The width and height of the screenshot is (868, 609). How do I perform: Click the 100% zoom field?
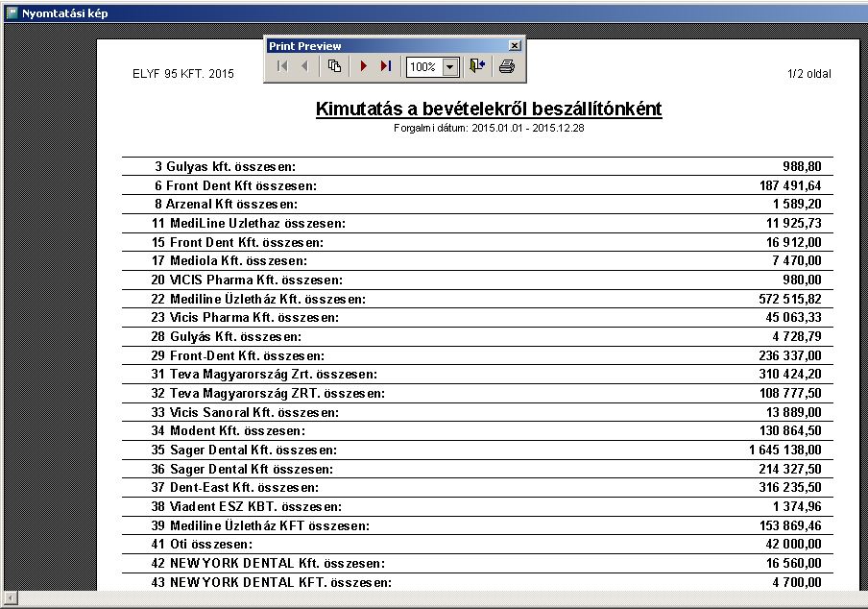(x=423, y=67)
